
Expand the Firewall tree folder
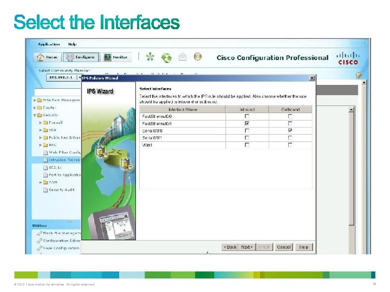[x=41, y=123]
